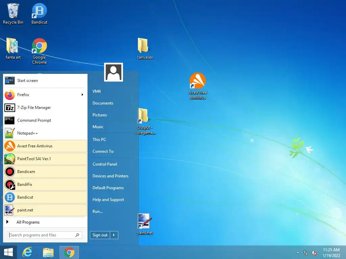Open File Explorer from the taskbar

[48, 252]
